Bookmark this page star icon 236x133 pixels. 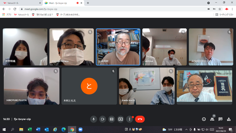pyautogui.click(x=220, y=9)
